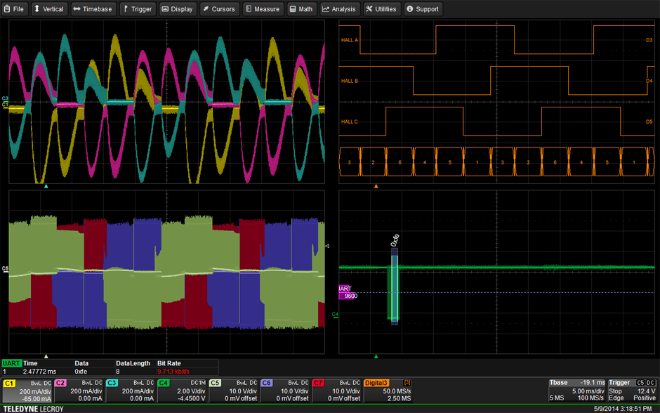Viewport: 660px width, 413px height.
Task: Click the Math calculator icon
Action: pos(293,9)
